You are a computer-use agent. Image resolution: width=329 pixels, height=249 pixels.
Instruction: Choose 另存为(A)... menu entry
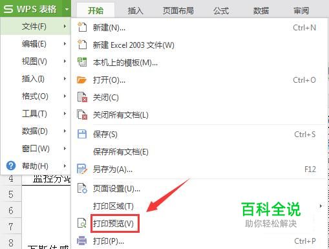pos(198,169)
